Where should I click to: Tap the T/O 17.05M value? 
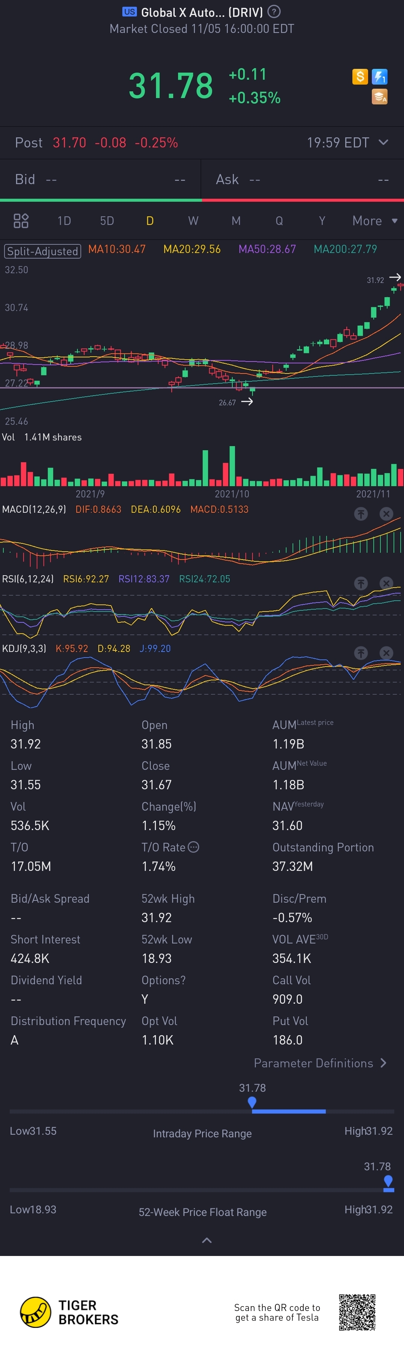pos(31,866)
